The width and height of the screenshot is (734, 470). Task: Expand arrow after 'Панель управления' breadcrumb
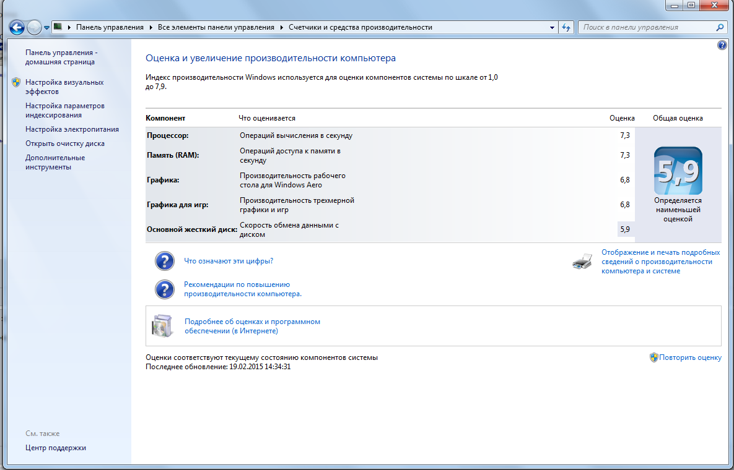(x=151, y=27)
